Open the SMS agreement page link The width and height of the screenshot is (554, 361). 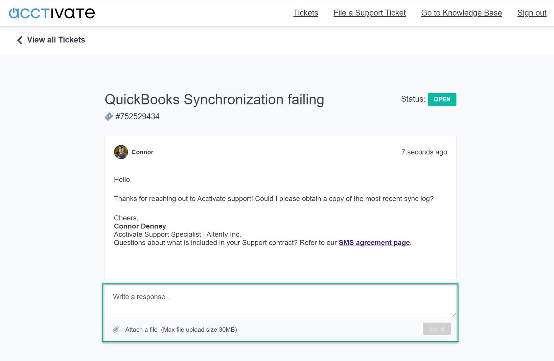374,243
